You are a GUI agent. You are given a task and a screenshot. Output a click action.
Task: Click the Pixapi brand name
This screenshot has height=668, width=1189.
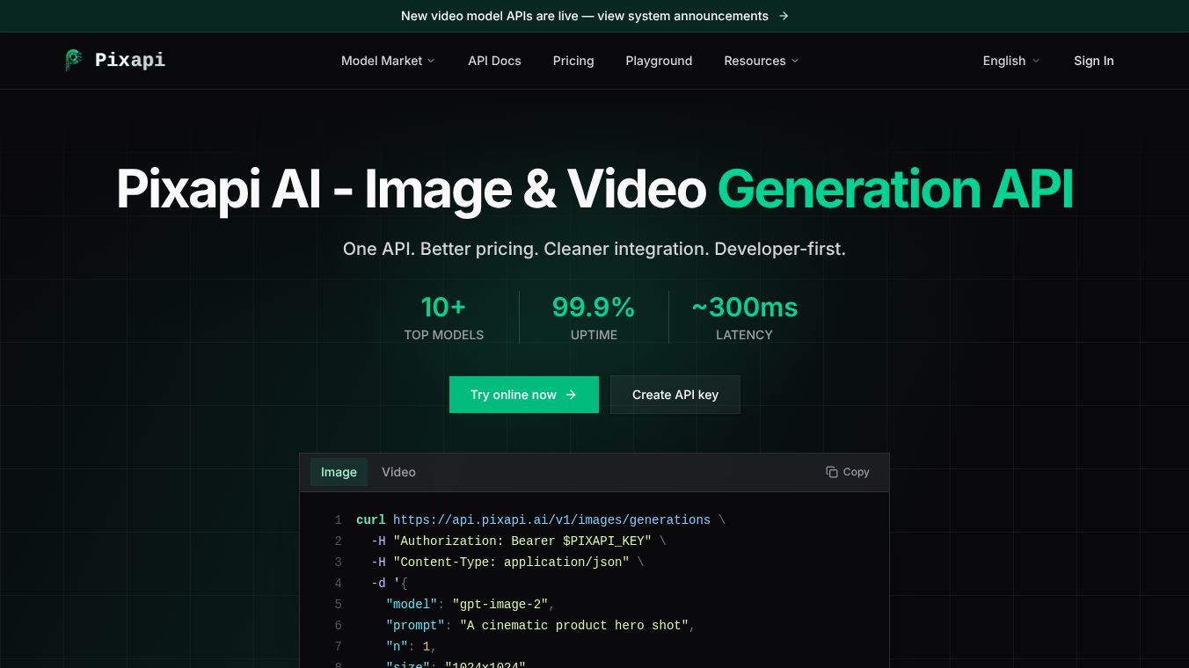pyautogui.click(x=130, y=60)
